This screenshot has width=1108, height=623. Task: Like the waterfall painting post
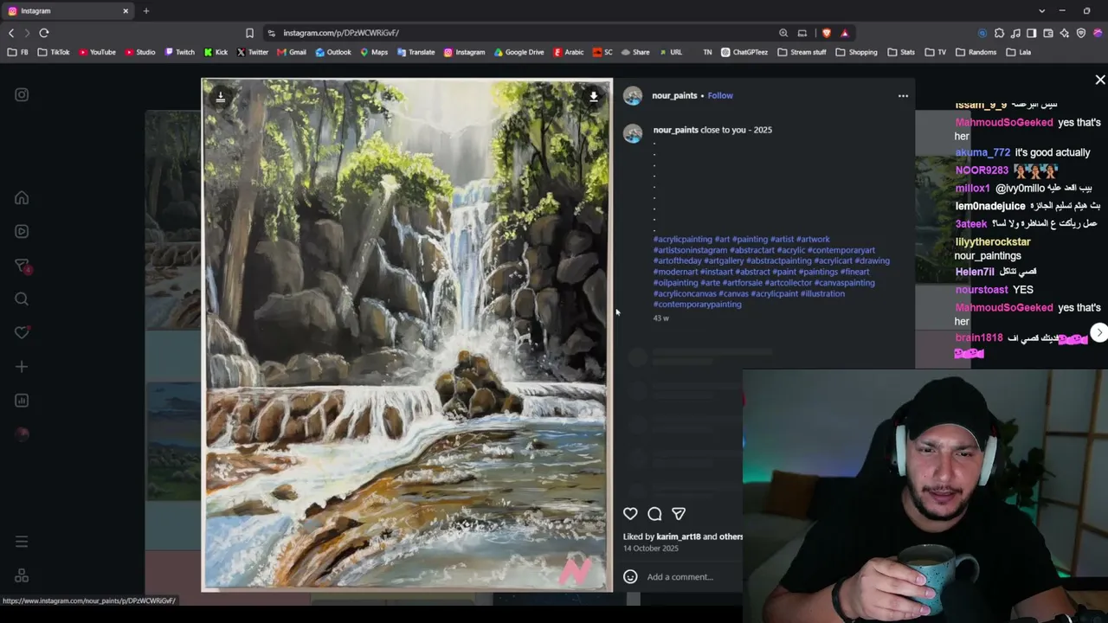pos(630,514)
